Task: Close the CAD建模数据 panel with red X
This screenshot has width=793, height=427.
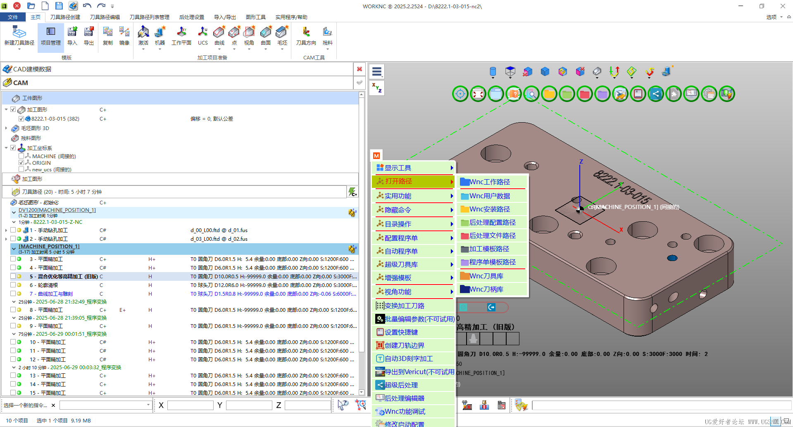Action: click(x=360, y=69)
